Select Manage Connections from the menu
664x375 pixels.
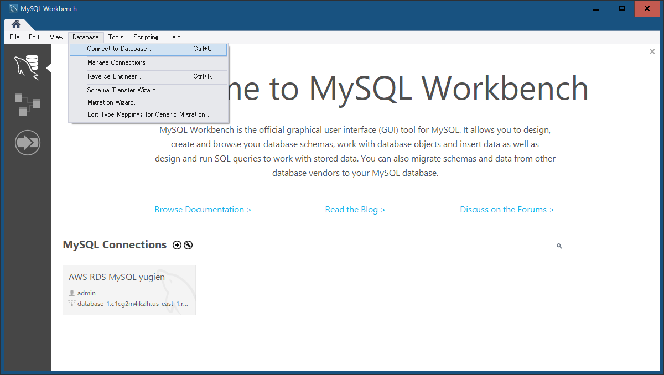click(x=148, y=62)
